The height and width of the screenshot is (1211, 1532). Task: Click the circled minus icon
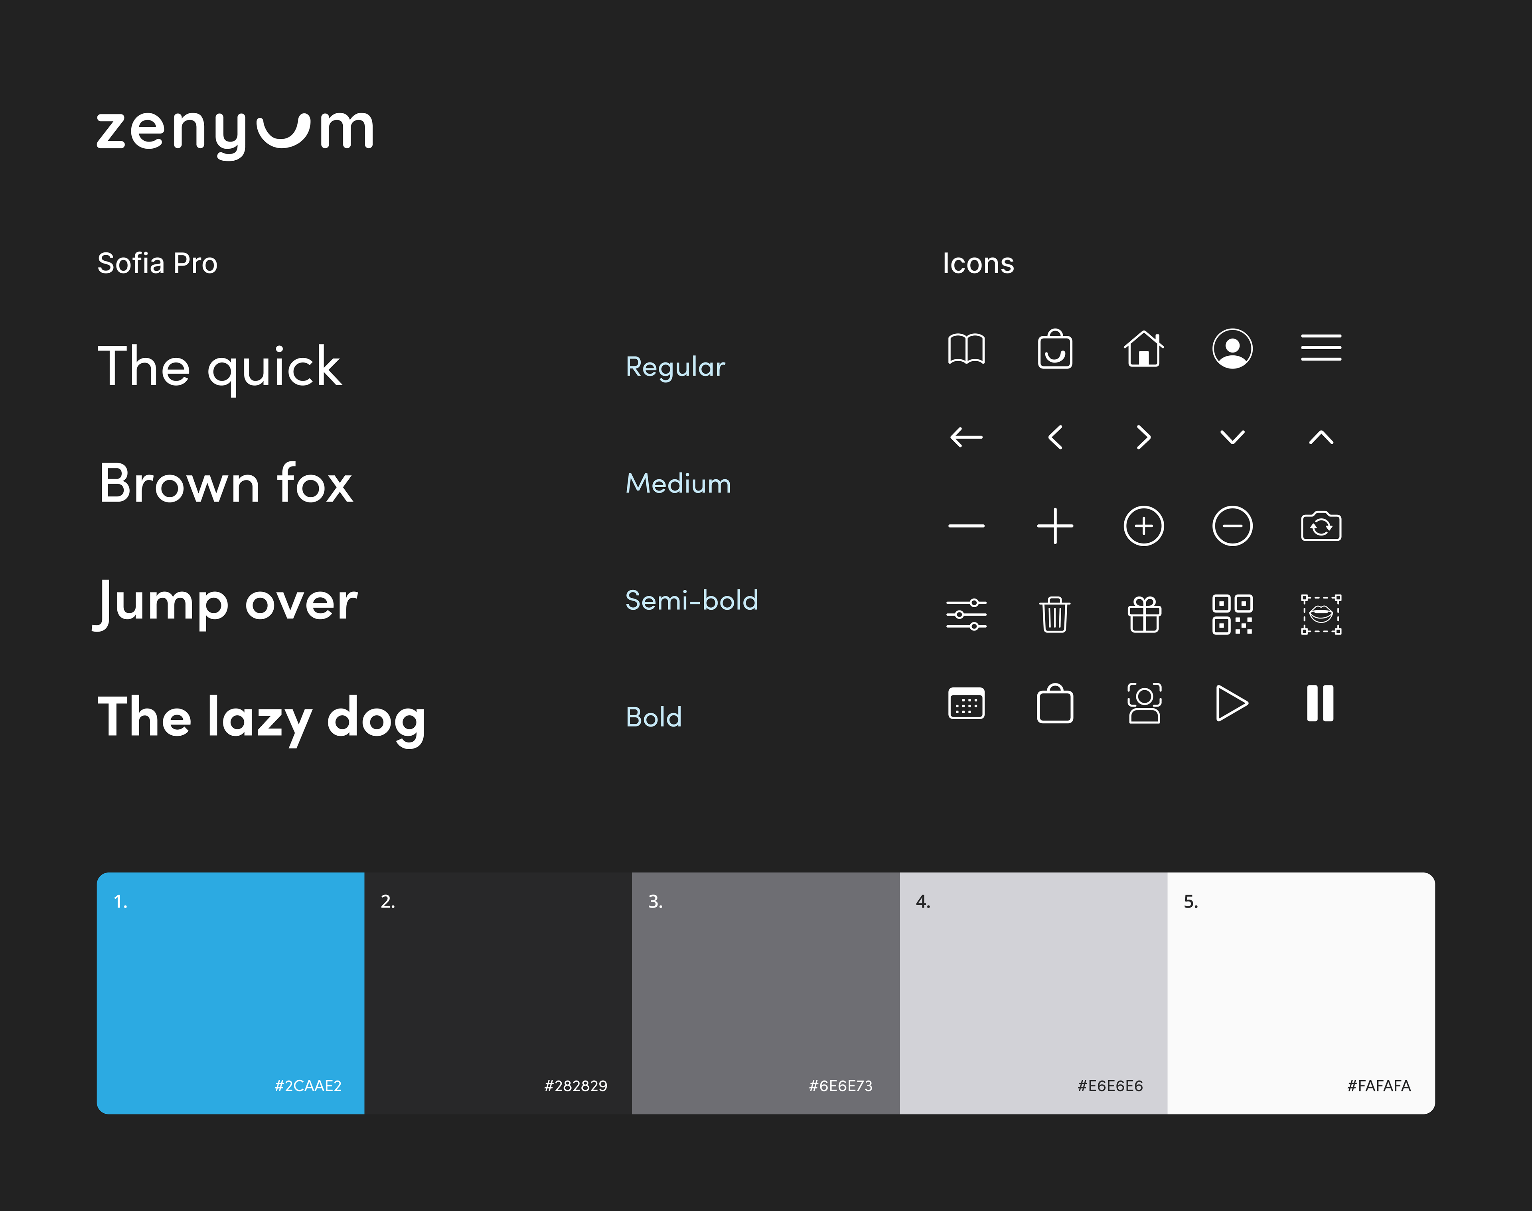(x=1232, y=526)
